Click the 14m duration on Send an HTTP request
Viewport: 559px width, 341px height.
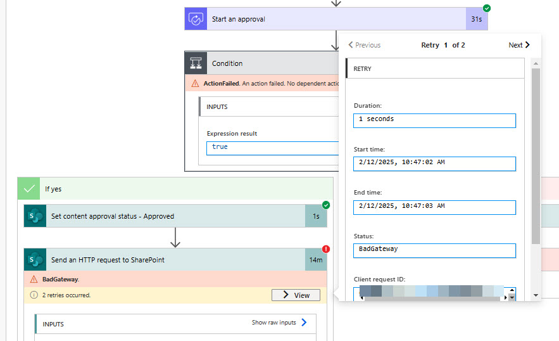pos(316,260)
